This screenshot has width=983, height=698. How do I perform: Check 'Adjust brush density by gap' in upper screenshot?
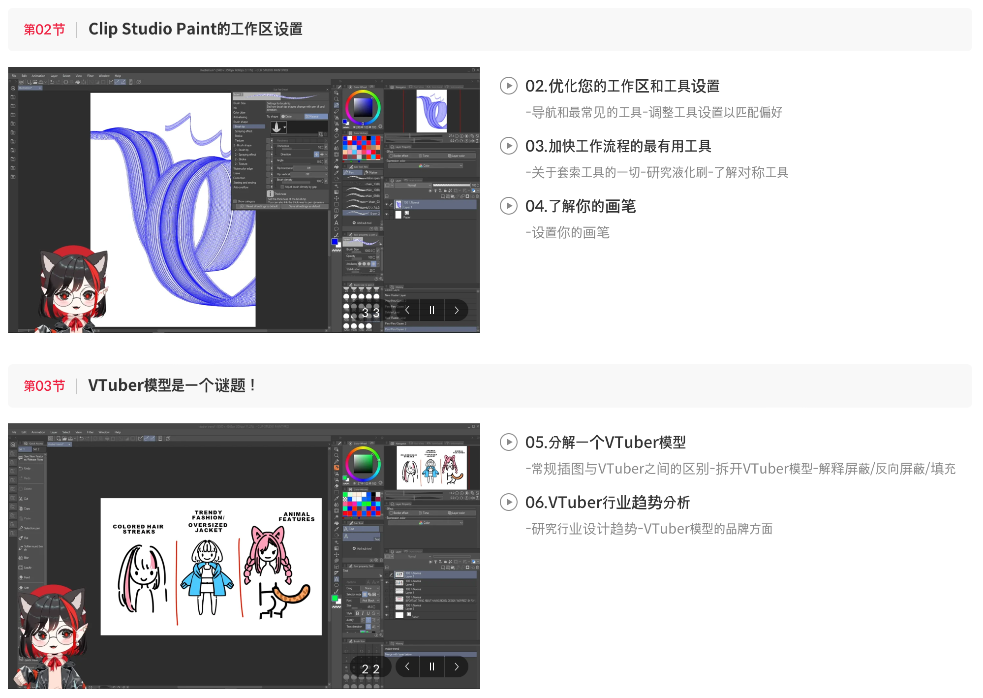(x=282, y=187)
